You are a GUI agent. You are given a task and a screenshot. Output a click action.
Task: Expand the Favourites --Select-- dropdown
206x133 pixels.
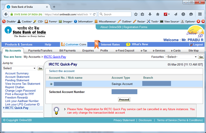click(x=181, y=57)
